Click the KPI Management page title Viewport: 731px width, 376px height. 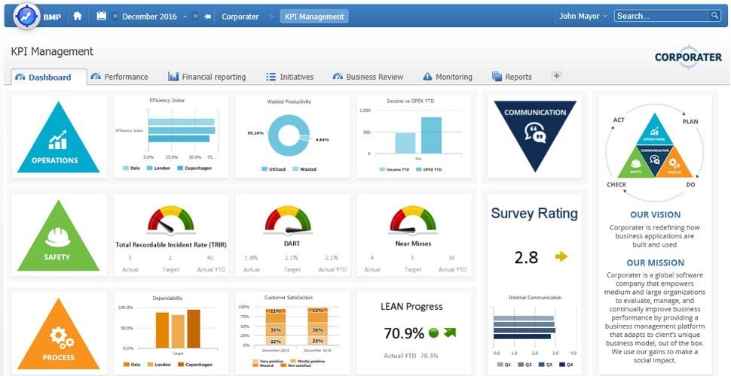click(x=52, y=52)
